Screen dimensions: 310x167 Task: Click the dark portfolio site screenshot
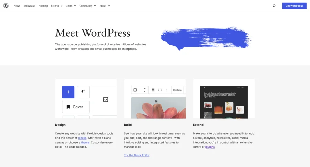tap(224, 102)
